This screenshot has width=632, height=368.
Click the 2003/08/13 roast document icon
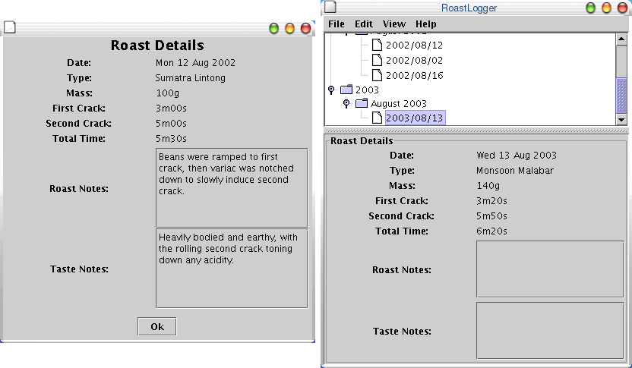378,118
